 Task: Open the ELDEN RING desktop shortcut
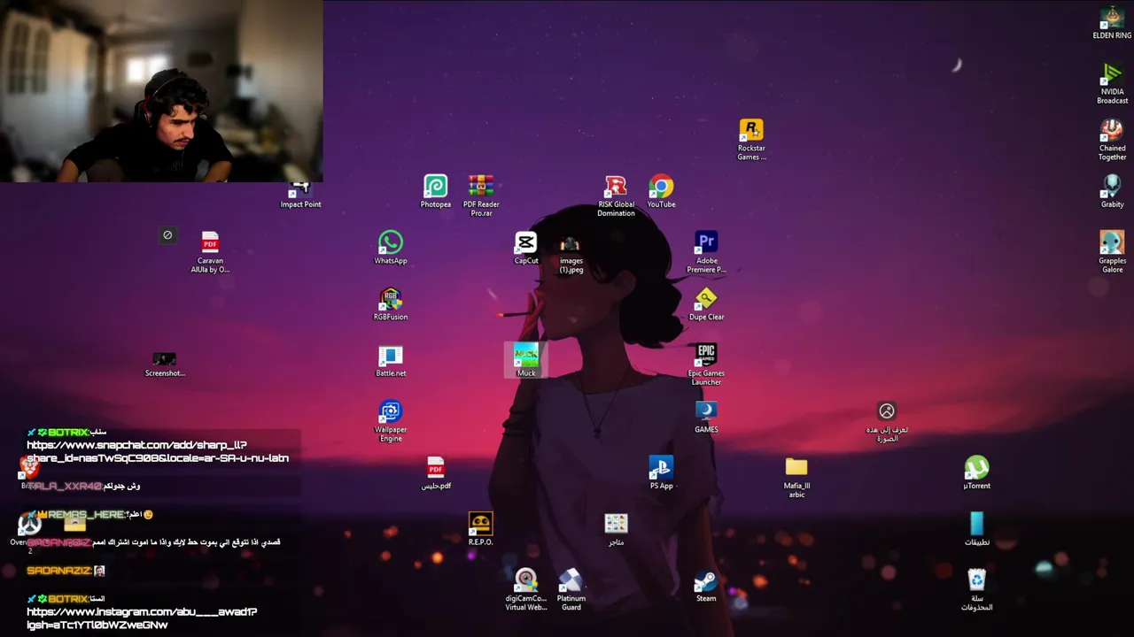click(x=1111, y=23)
